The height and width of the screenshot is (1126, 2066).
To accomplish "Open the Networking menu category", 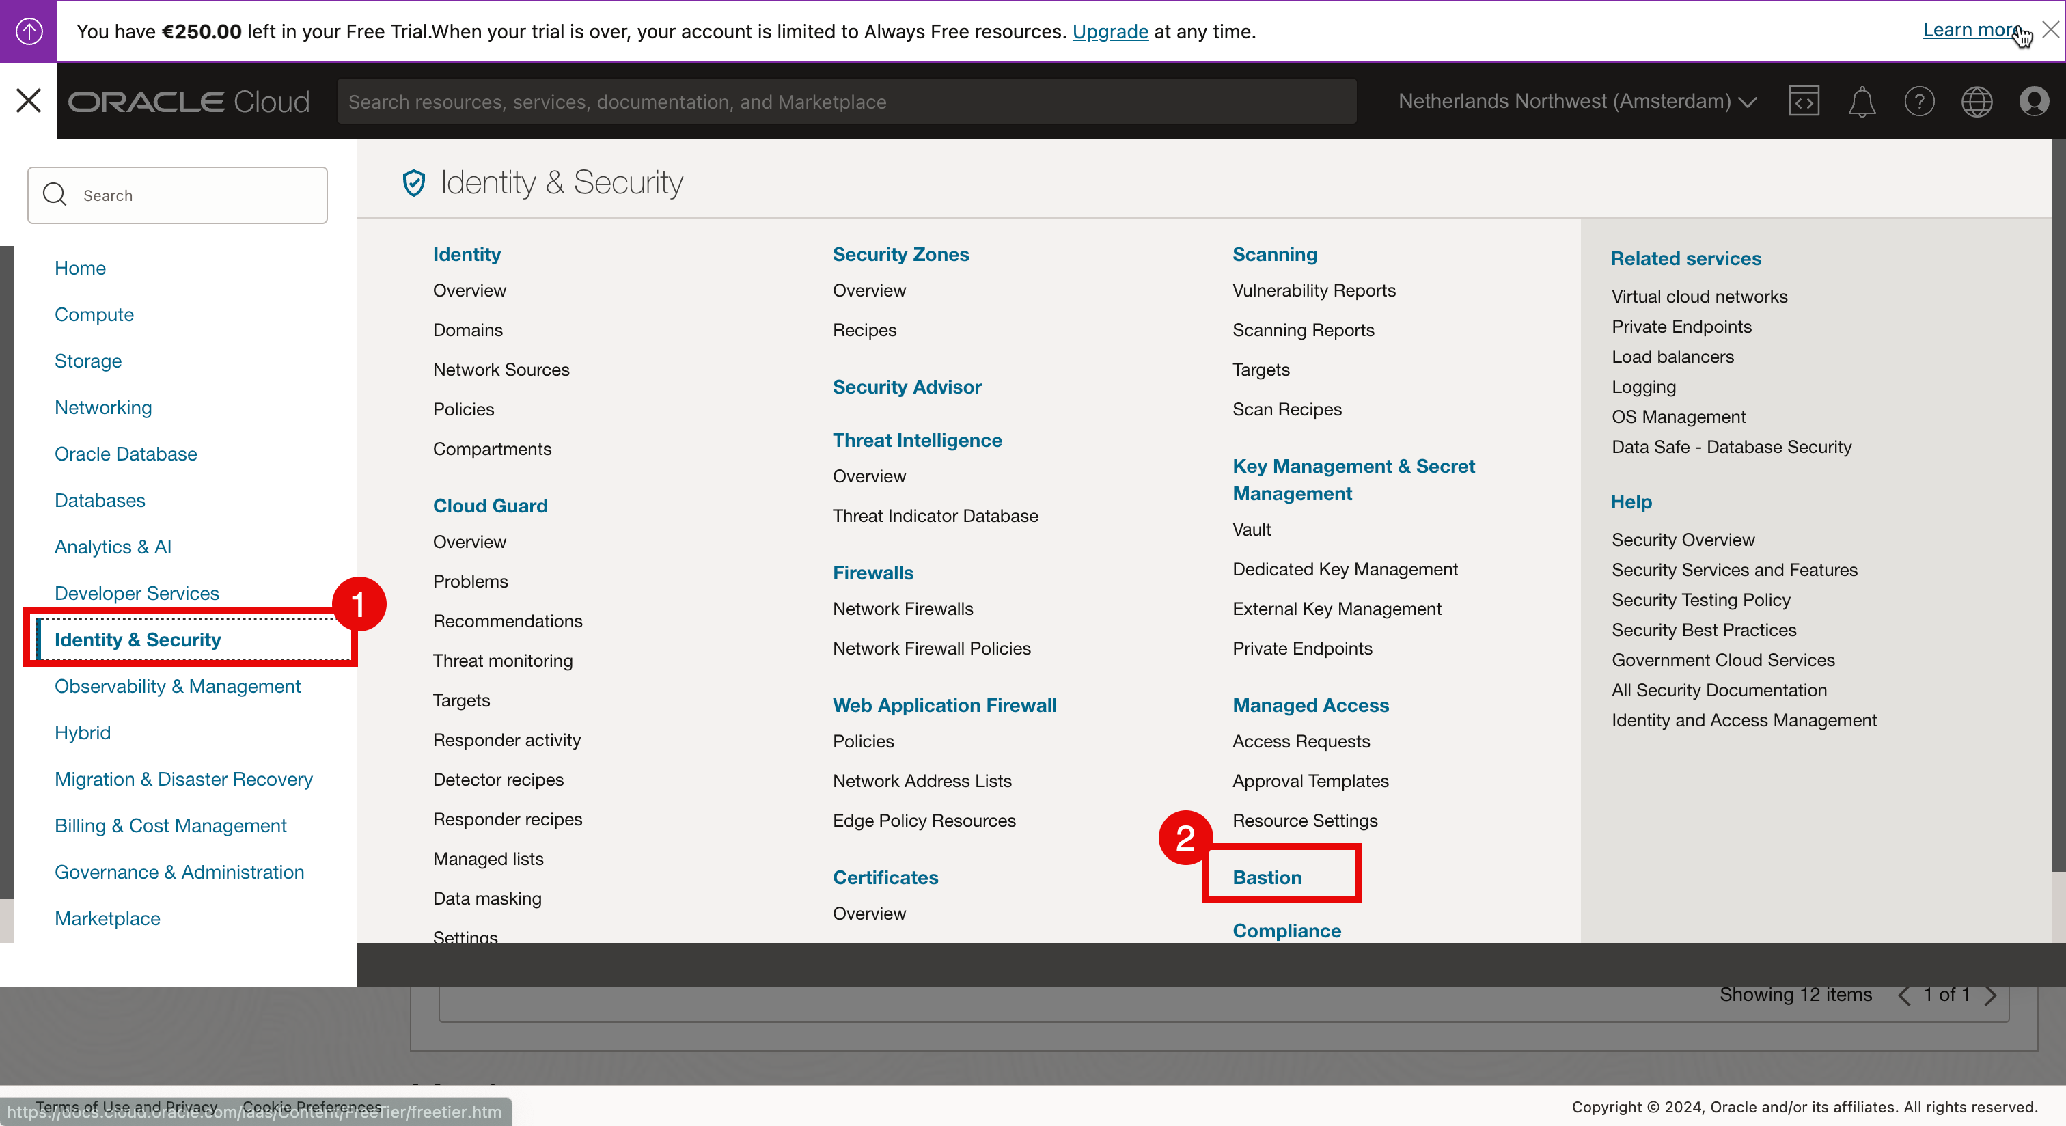I will pos(102,407).
